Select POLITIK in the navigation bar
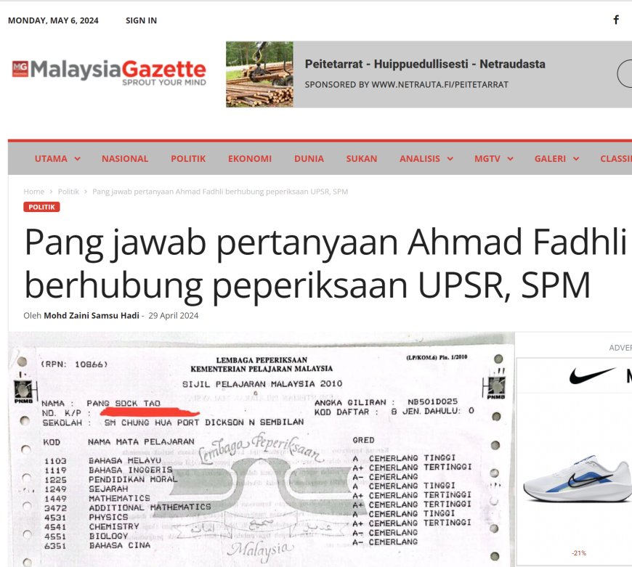The height and width of the screenshot is (567, 632). pyautogui.click(x=188, y=158)
